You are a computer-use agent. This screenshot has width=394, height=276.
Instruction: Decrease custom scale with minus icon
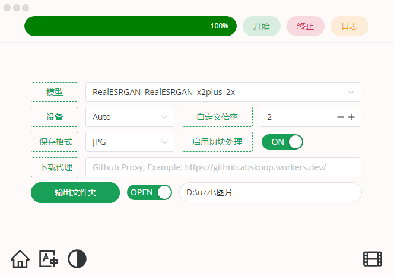tap(340, 117)
